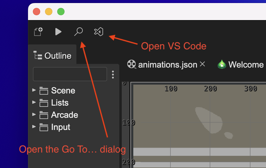This screenshot has width=266, height=168.
Task: Click the Outline tree icon
Action: point(38,55)
